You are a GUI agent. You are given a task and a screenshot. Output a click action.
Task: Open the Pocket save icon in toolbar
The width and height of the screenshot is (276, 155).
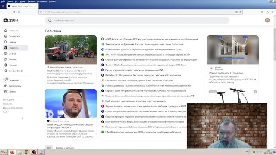[x=262, y=12]
